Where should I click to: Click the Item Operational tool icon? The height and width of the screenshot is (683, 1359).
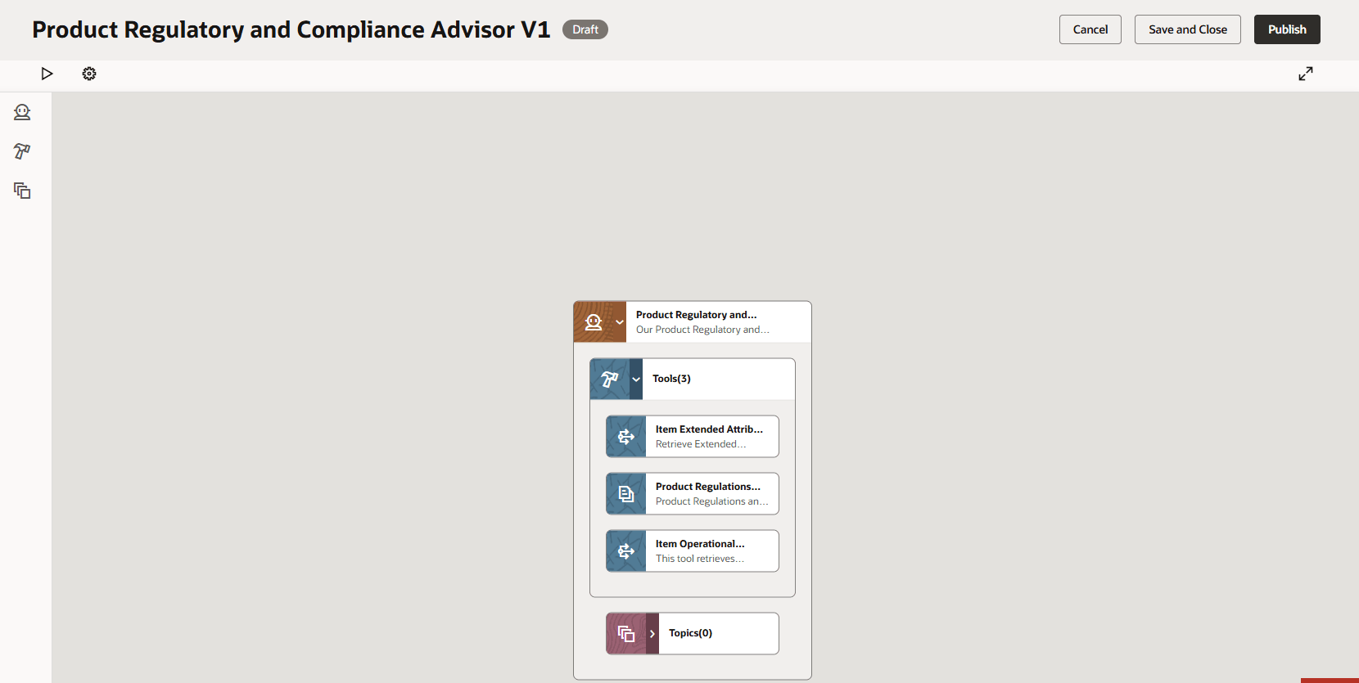coord(626,551)
